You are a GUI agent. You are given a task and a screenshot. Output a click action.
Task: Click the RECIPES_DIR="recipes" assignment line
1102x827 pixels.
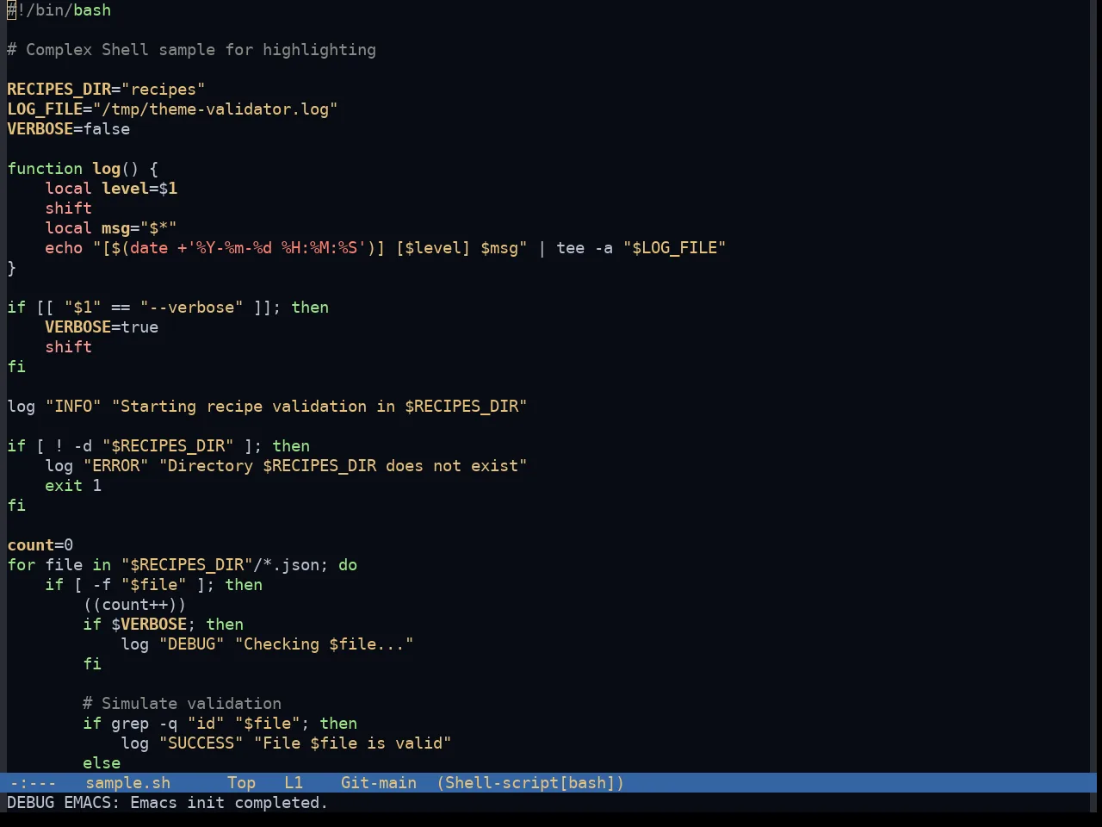coord(106,90)
